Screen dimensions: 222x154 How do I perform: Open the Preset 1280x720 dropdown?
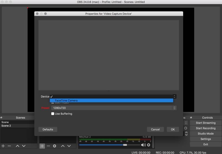[x=114, y=108]
